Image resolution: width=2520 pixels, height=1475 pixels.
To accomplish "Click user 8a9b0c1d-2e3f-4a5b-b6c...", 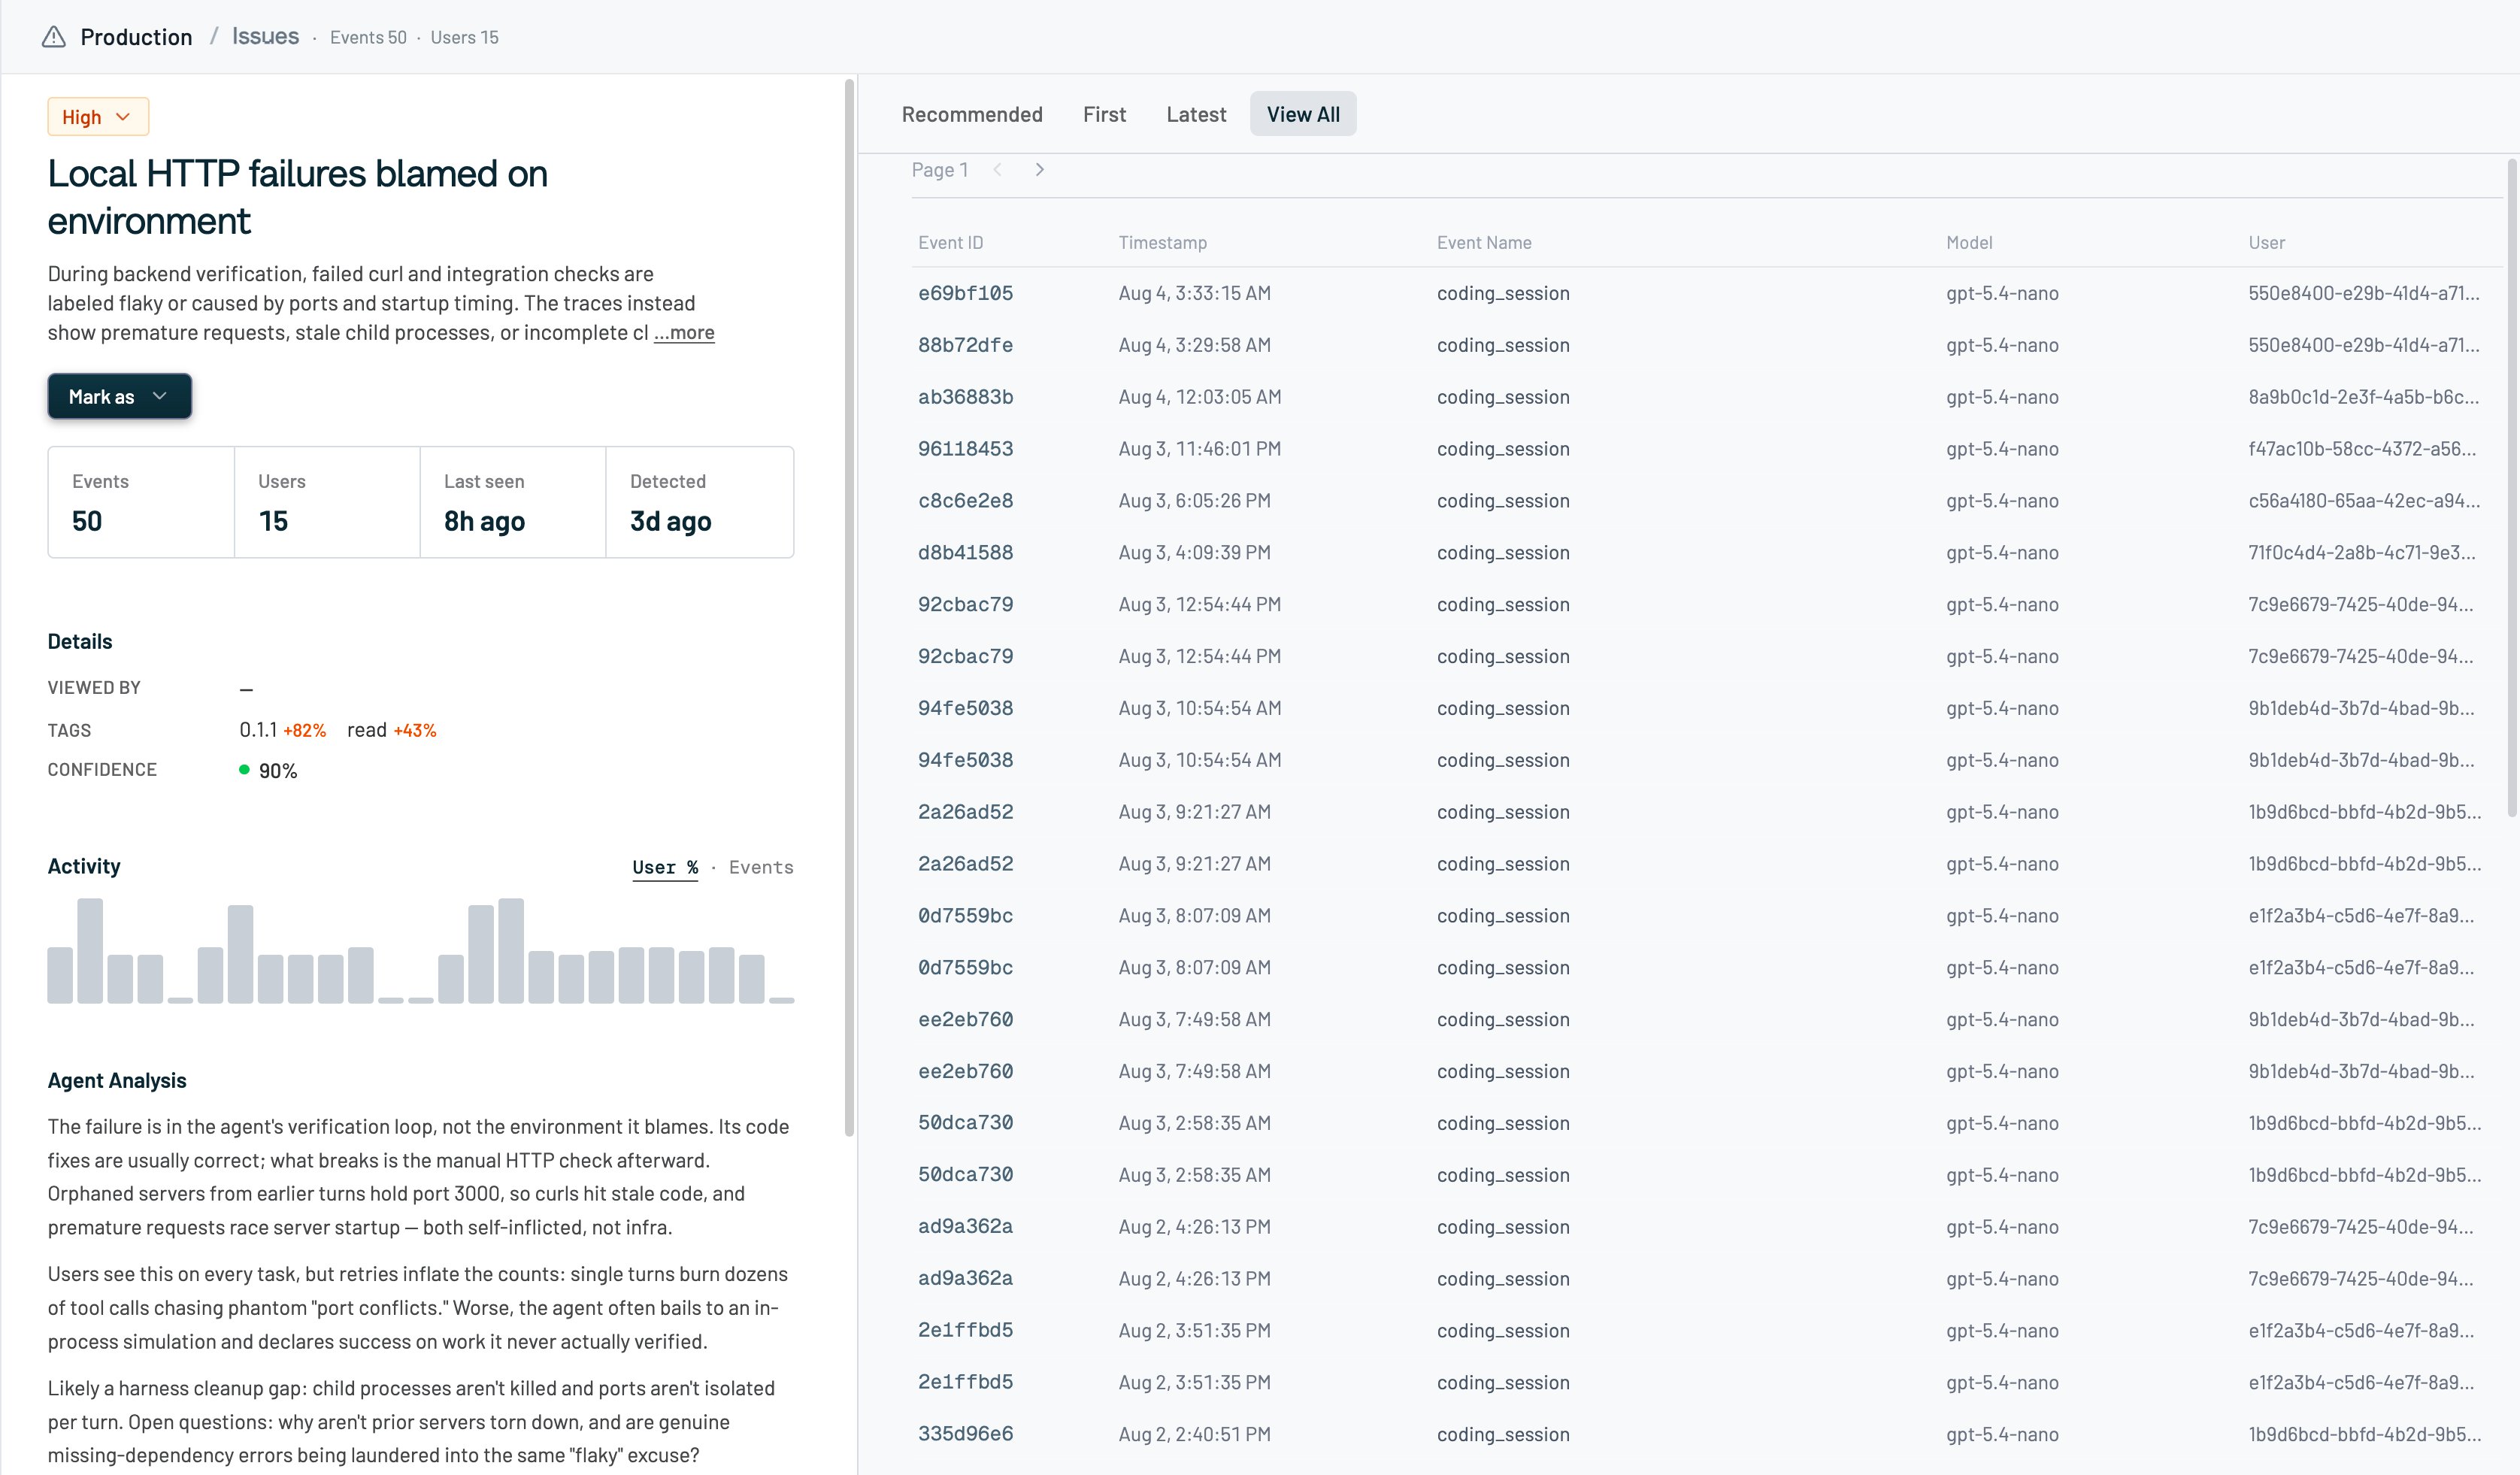I will (x=2364, y=397).
